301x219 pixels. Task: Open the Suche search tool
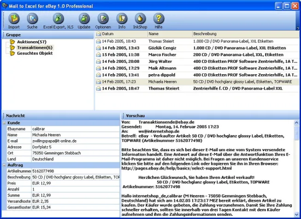coord(32,20)
